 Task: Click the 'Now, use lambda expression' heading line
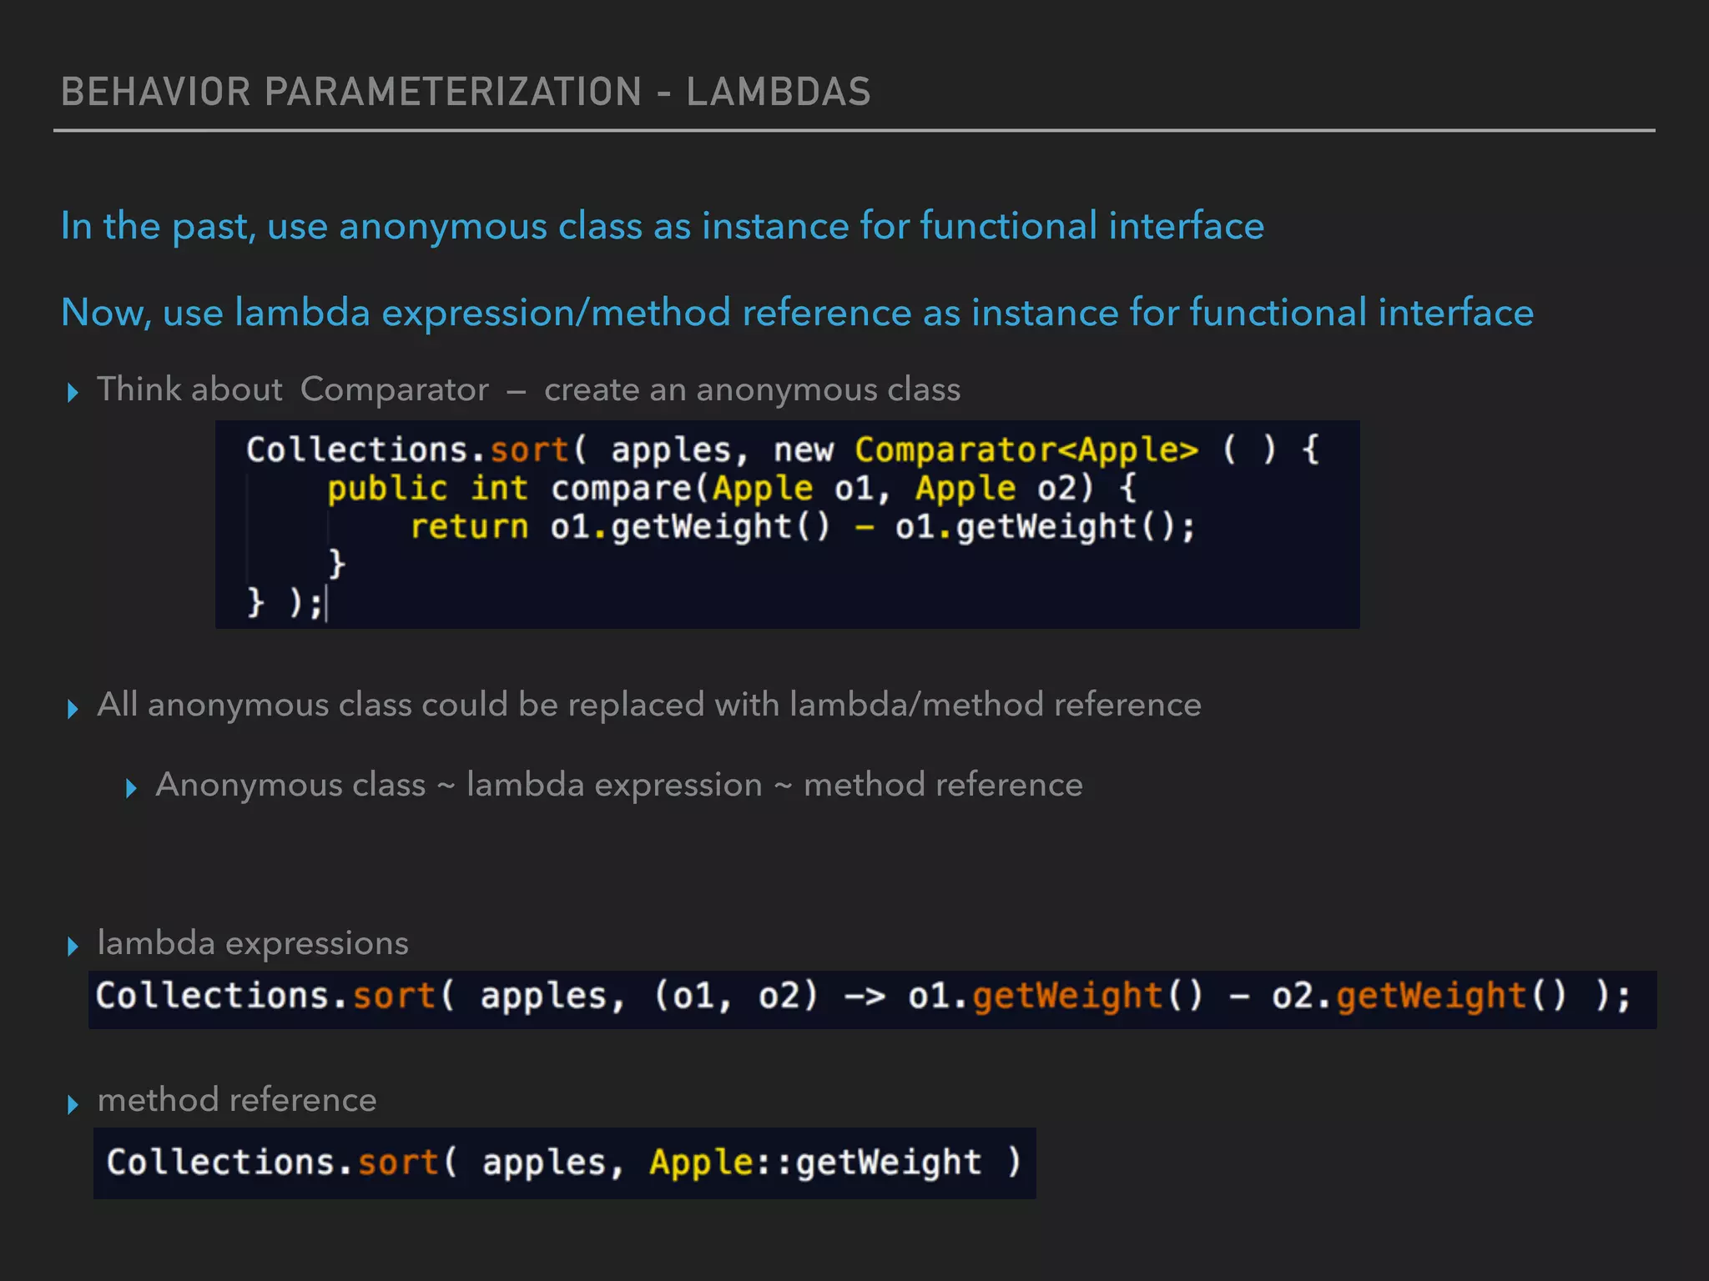[797, 313]
